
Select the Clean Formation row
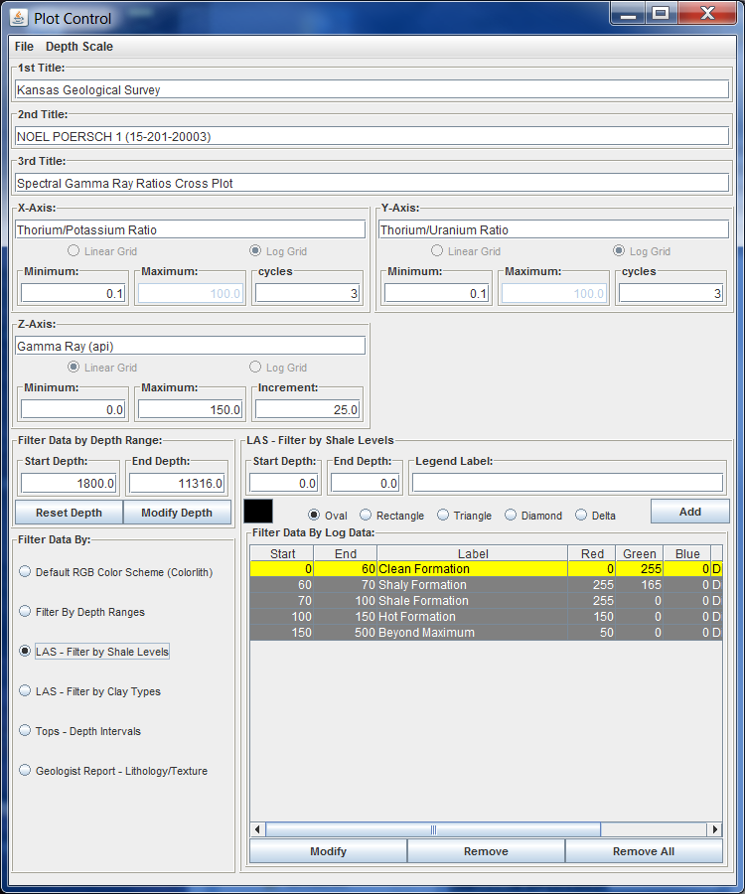coord(486,569)
